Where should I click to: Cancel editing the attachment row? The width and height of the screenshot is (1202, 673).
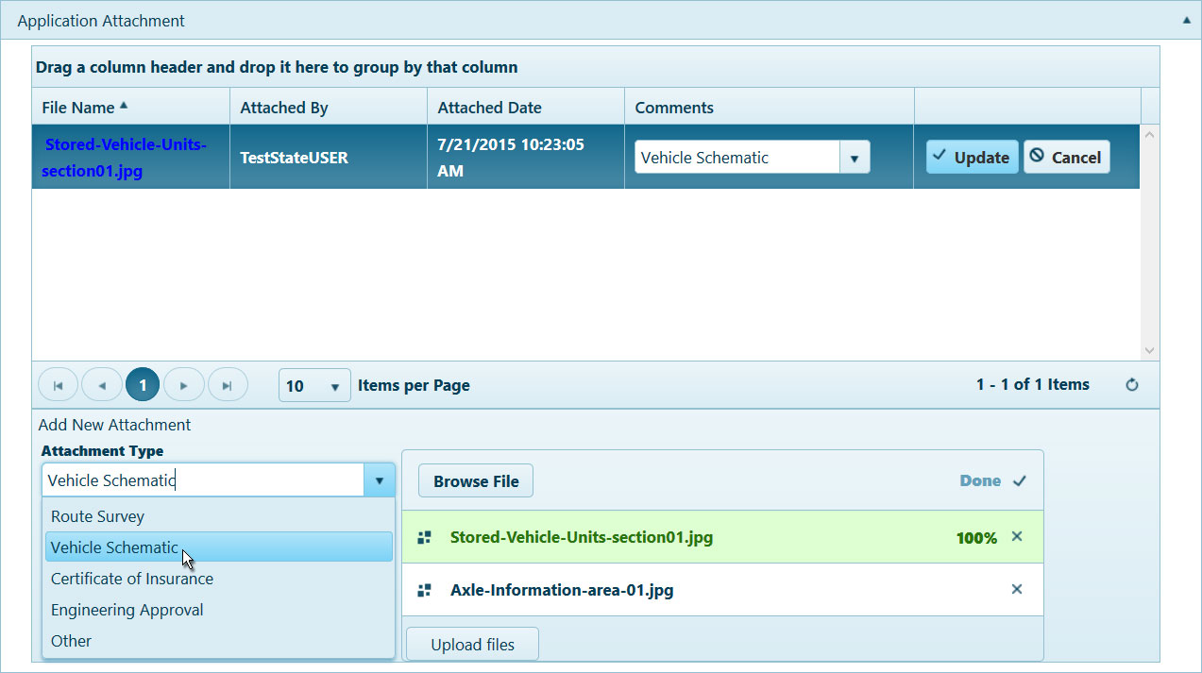point(1066,157)
